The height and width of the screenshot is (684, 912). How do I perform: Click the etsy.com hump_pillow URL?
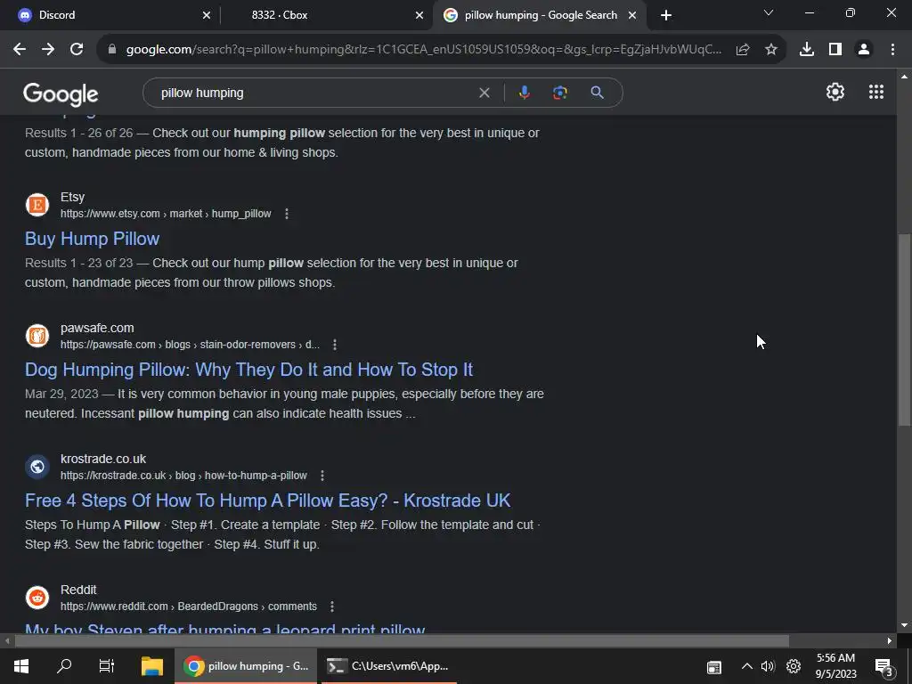pyautogui.click(x=166, y=214)
